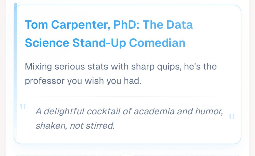Click the word 'PhD:' in the heading
255x156 pixels.
pyautogui.click(x=126, y=25)
